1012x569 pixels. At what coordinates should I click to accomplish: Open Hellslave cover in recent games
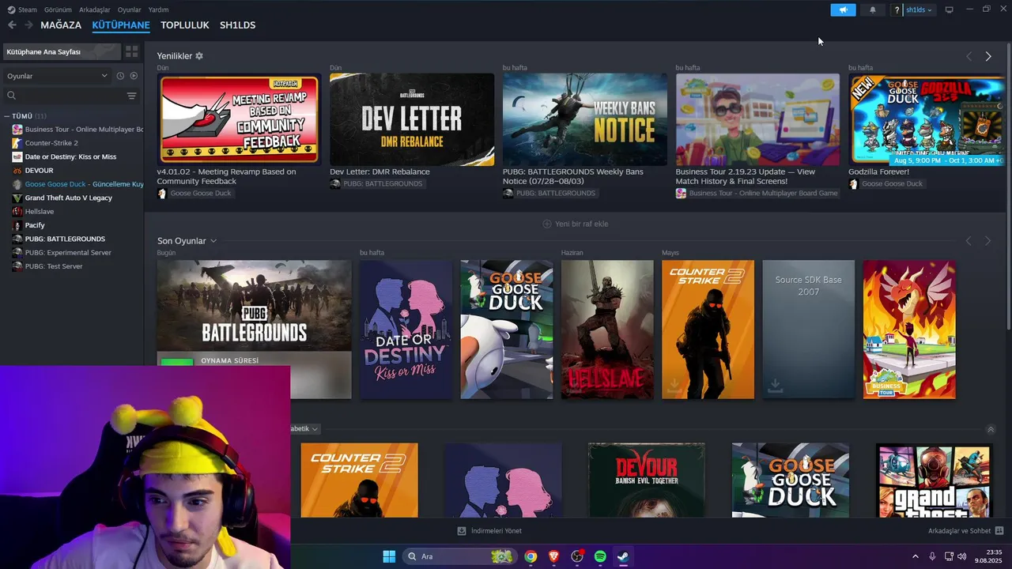click(x=607, y=330)
